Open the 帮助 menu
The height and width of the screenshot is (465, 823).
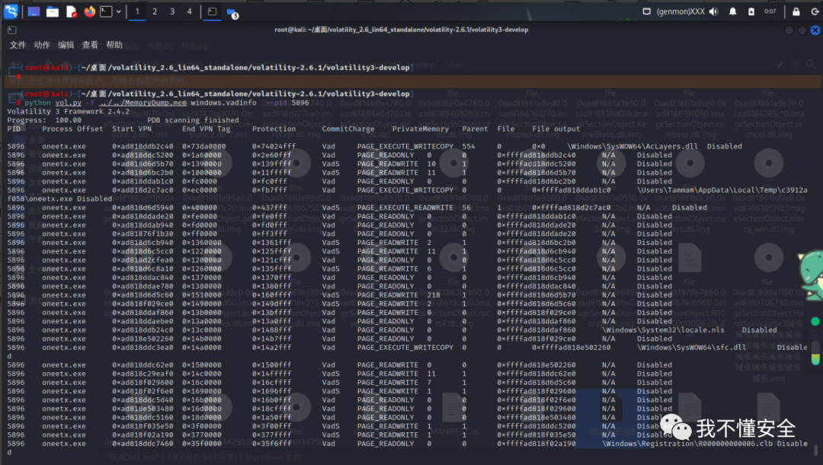pos(114,45)
